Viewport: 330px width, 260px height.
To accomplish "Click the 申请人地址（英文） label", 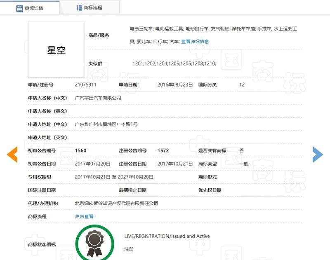I will tap(47, 138).
